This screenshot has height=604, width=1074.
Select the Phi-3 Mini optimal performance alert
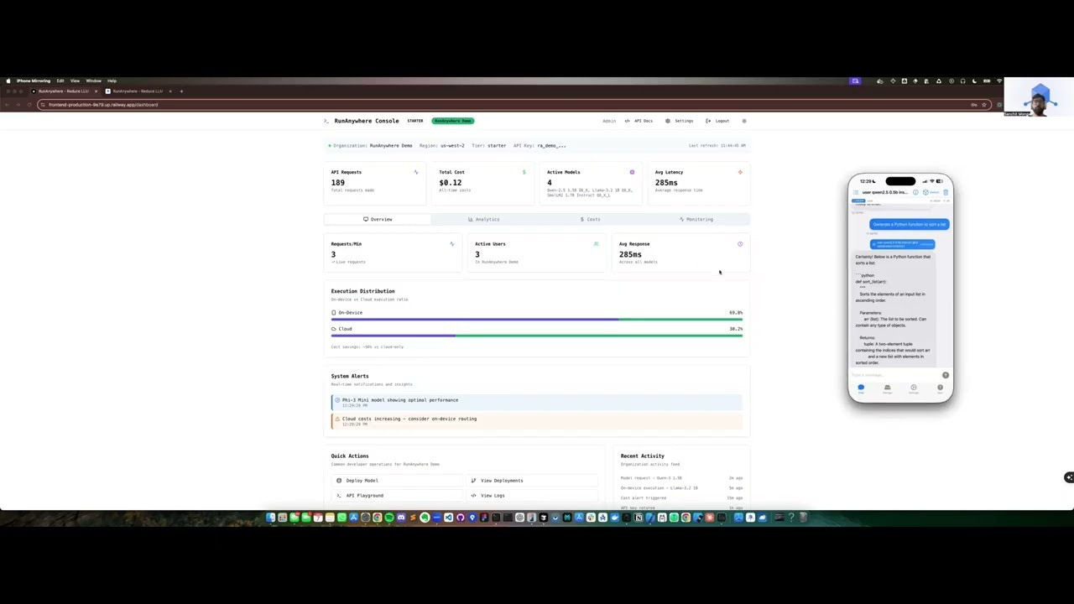[x=537, y=402]
